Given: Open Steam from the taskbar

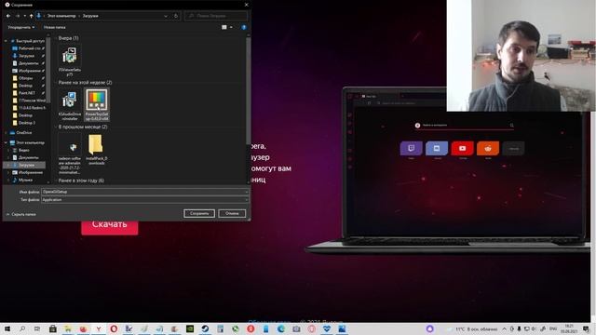Looking at the screenshot, I should click(205, 328).
